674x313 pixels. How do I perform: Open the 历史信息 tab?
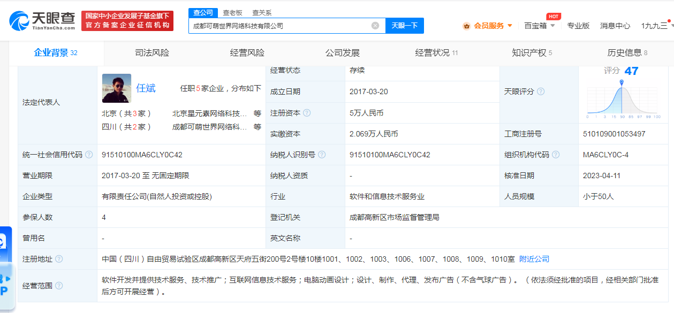(x=627, y=53)
